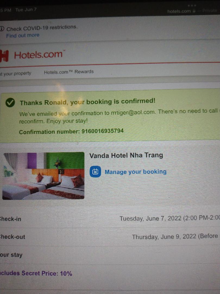Select Hotels.com Rewards menu item
The width and height of the screenshot is (220, 294).
click(69, 72)
